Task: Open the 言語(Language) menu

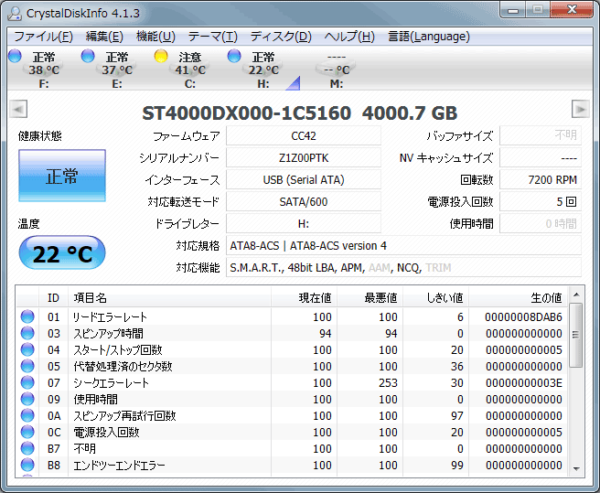Action: click(429, 37)
